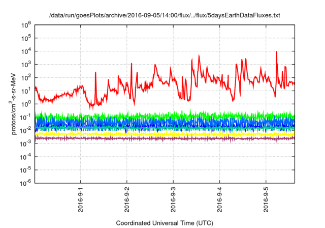Click the 2016-9-5 date label
The image size is (325, 228).
266,199
